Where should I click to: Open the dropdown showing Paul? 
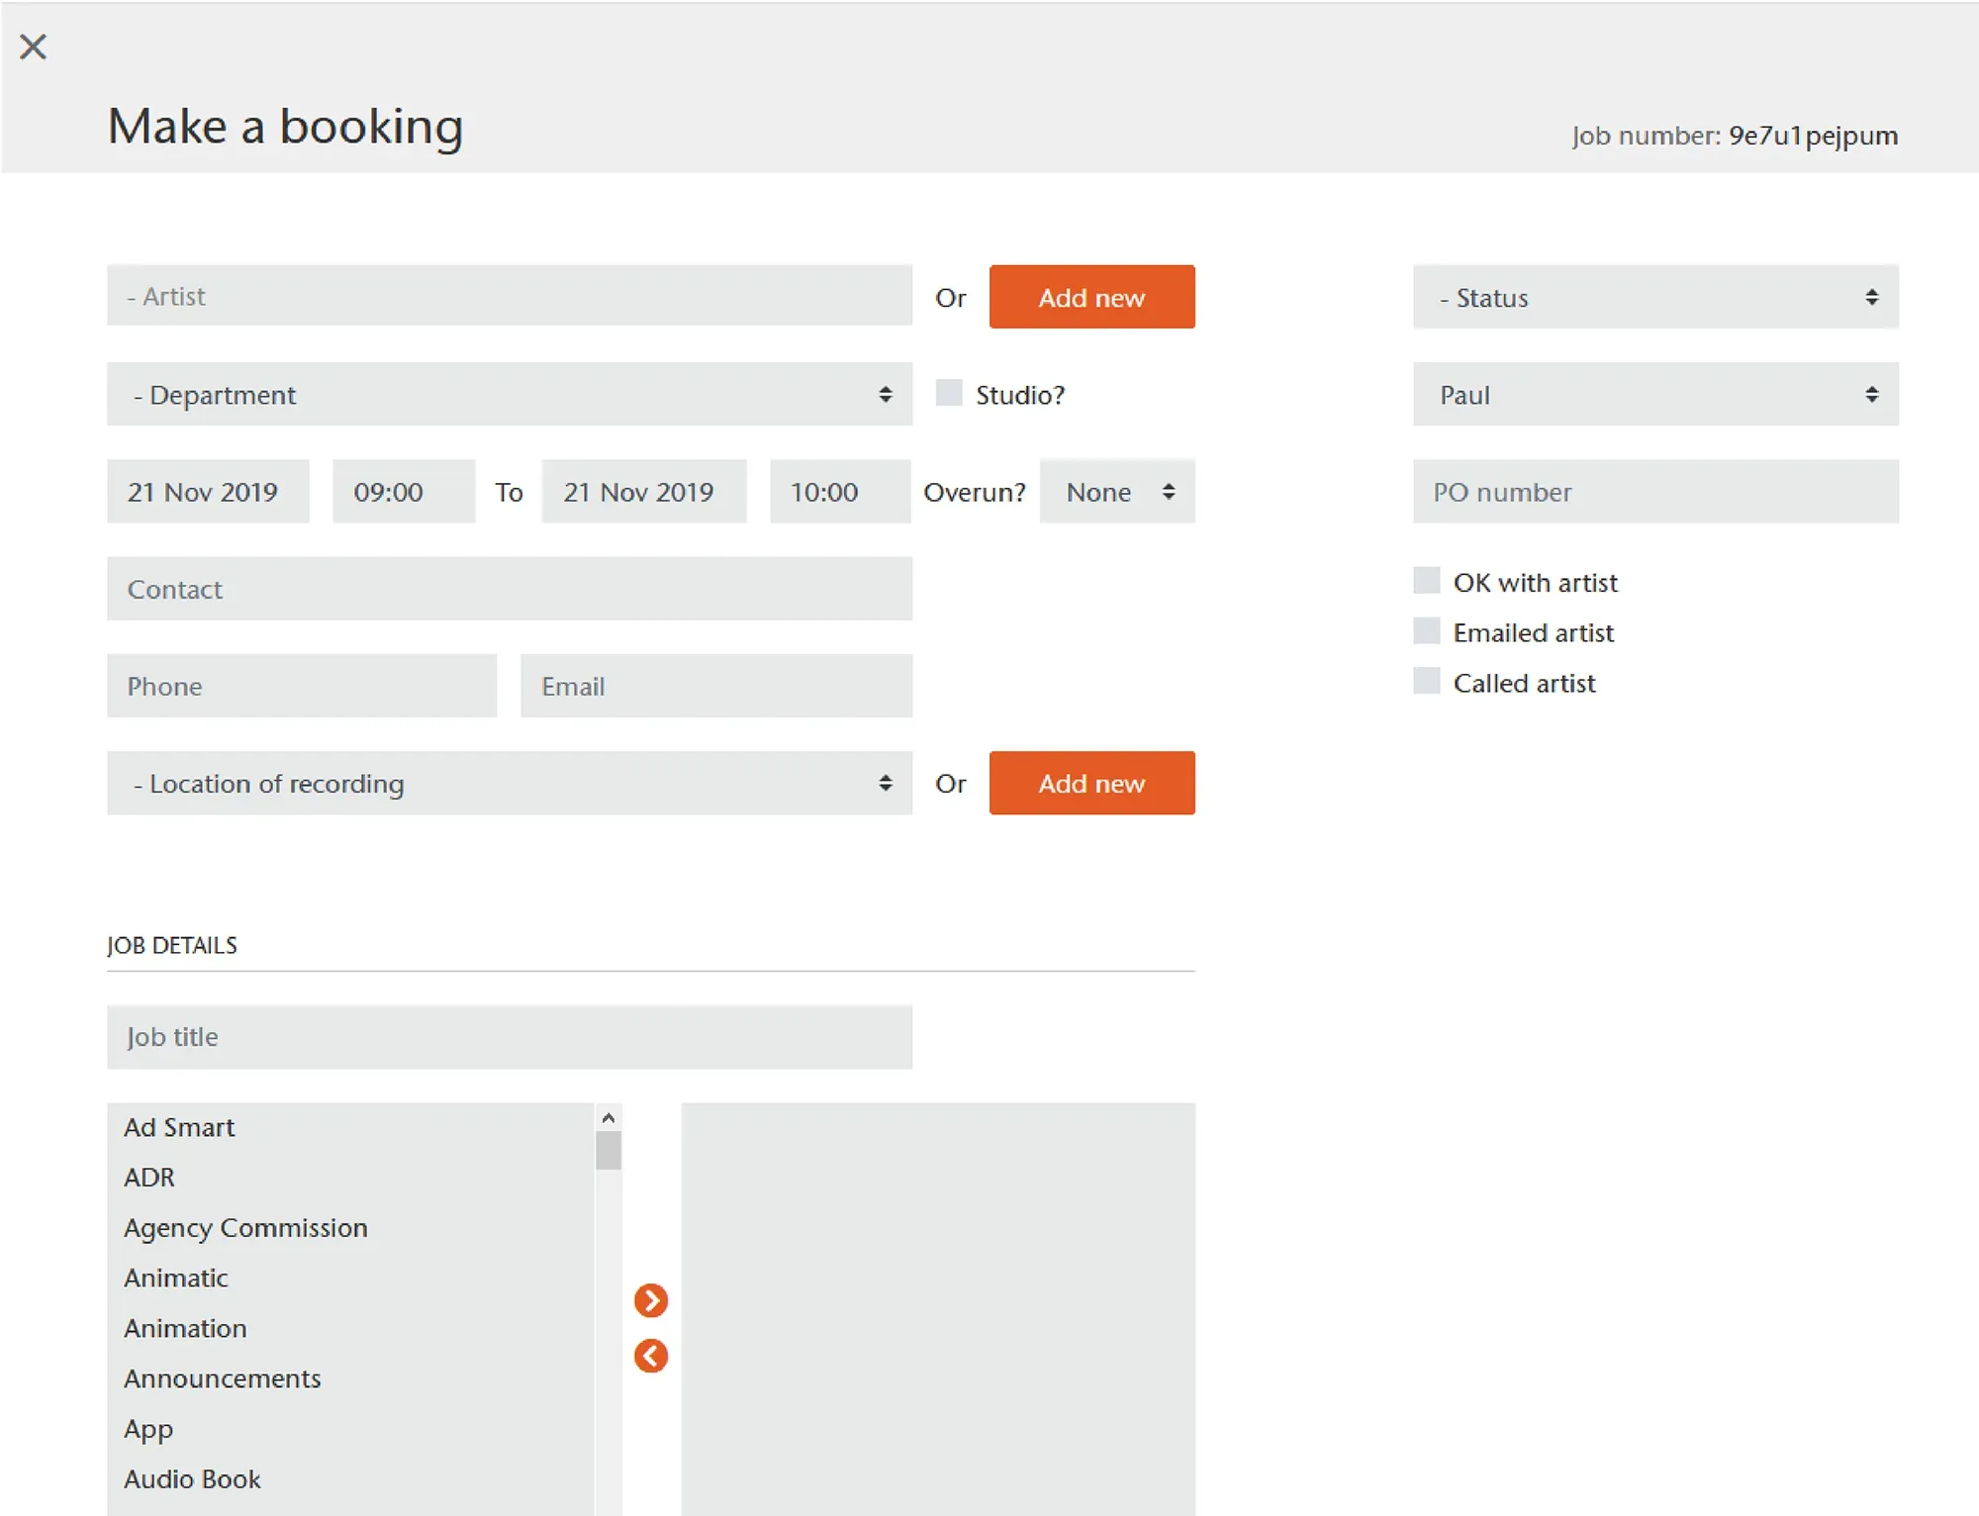pos(1656,394)
